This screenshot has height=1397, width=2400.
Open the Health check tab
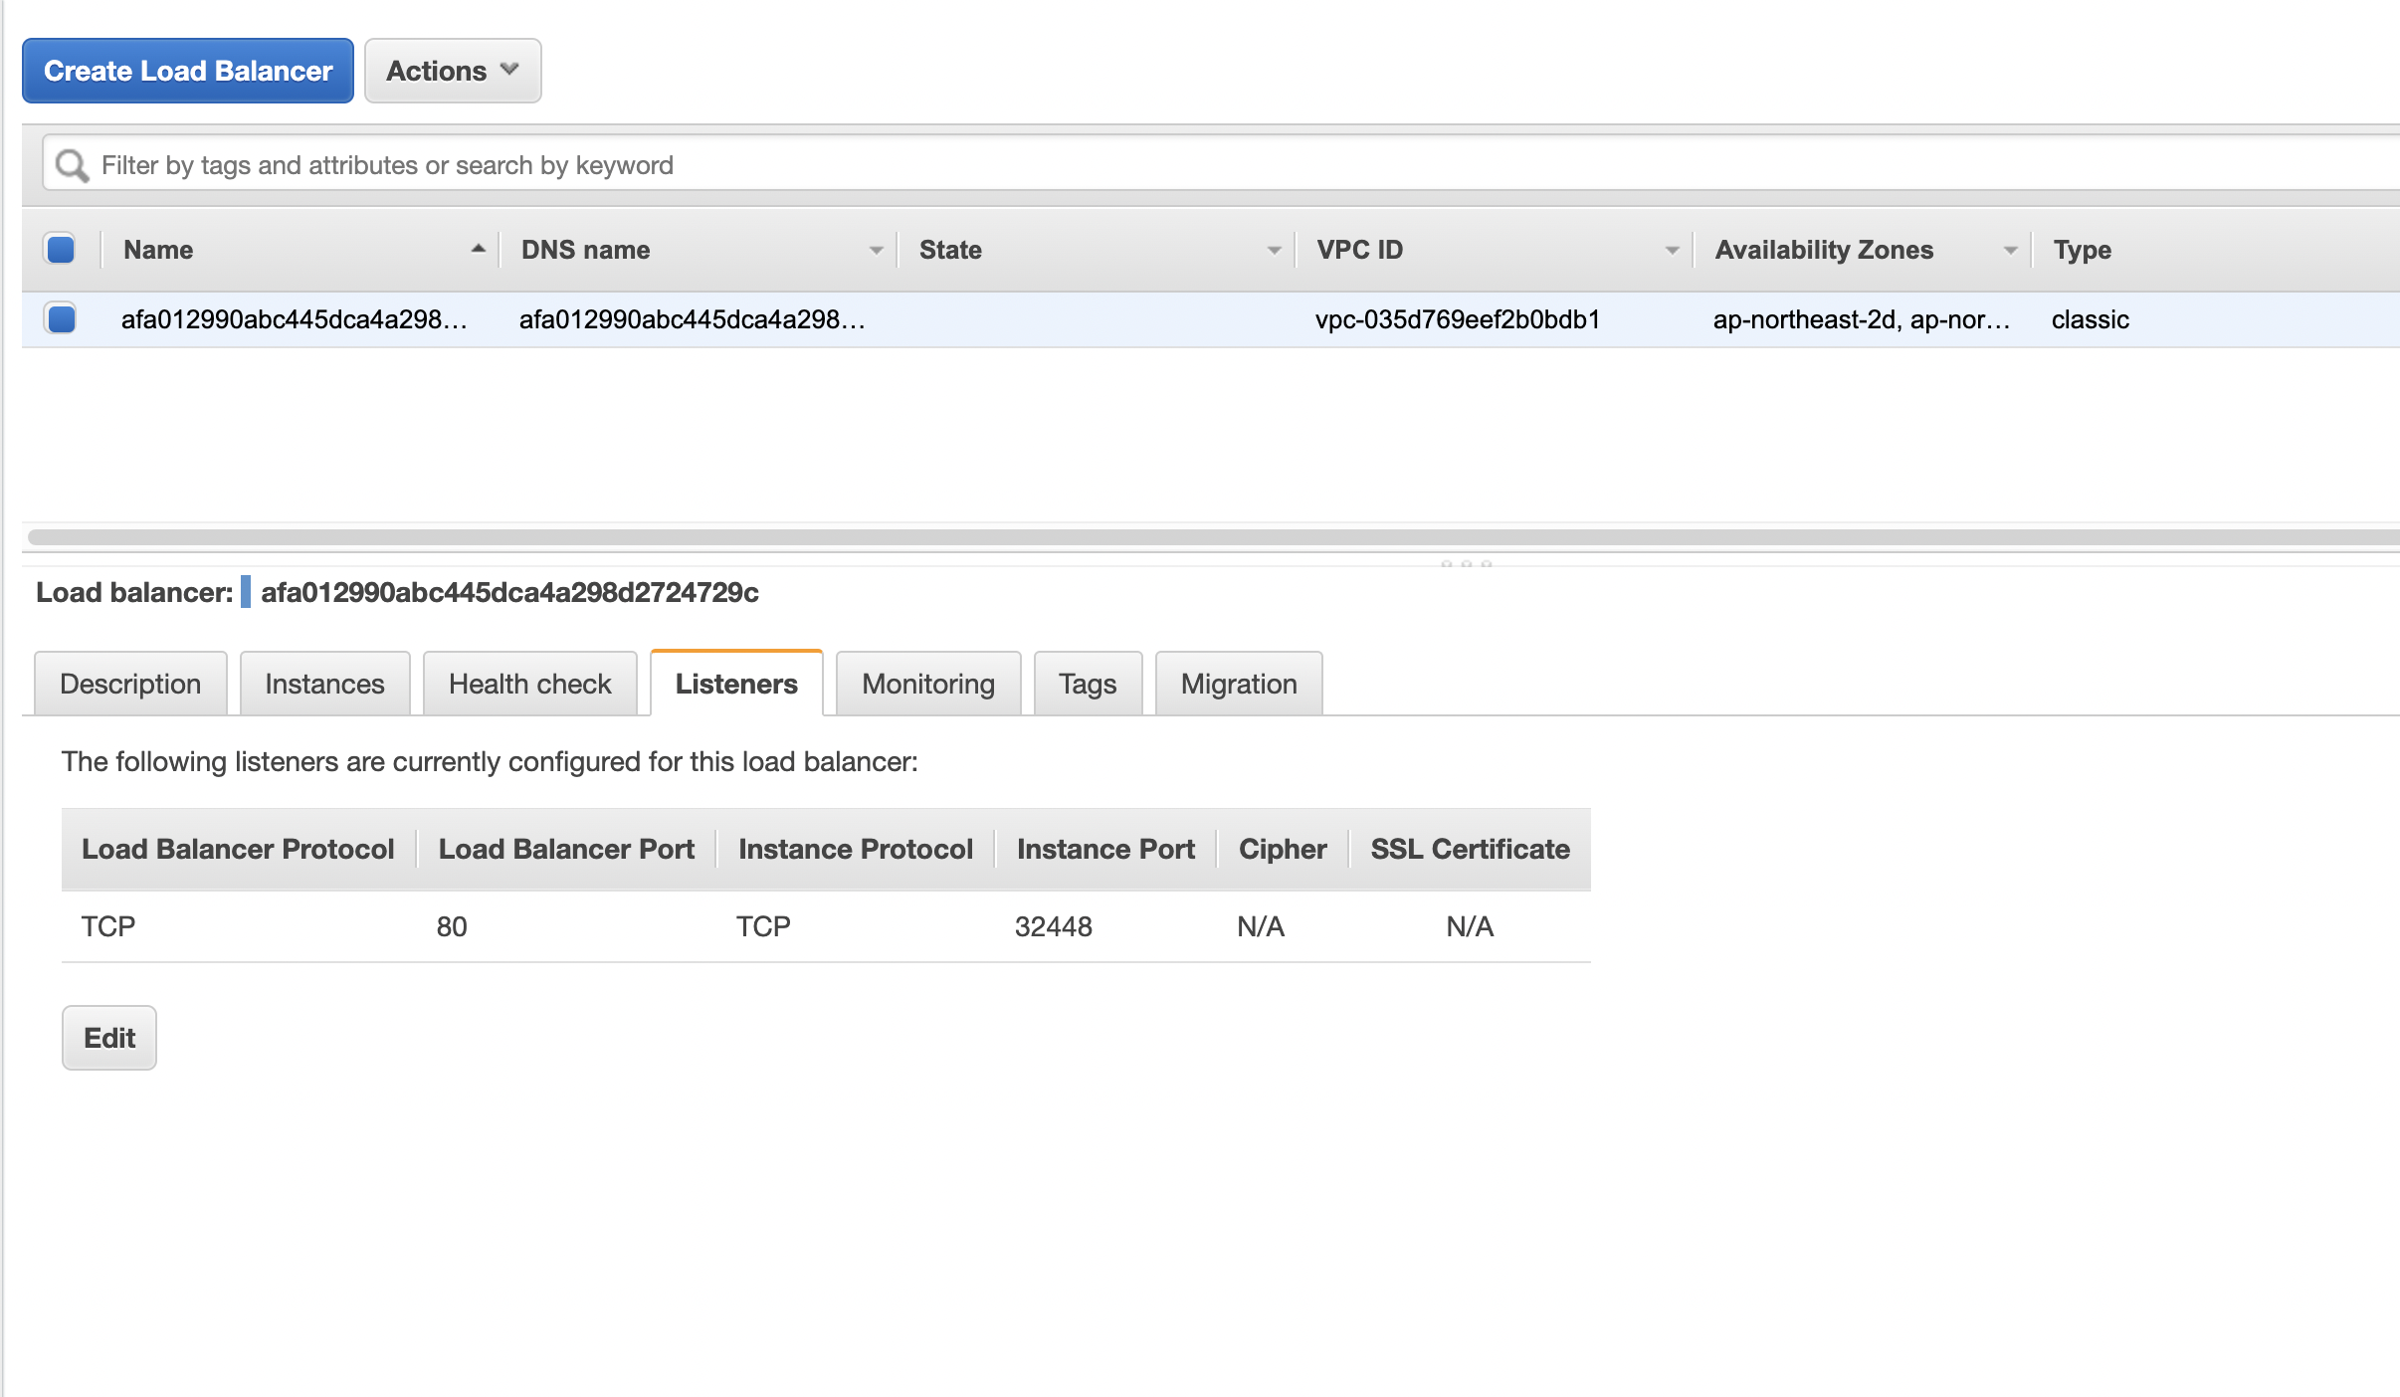pos(529,684)
